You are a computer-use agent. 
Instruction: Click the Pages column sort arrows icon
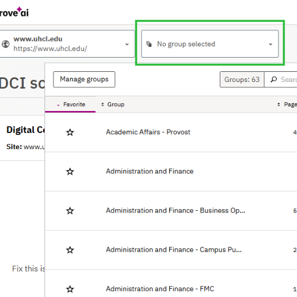pyautogui.click(x=279, y=105)
